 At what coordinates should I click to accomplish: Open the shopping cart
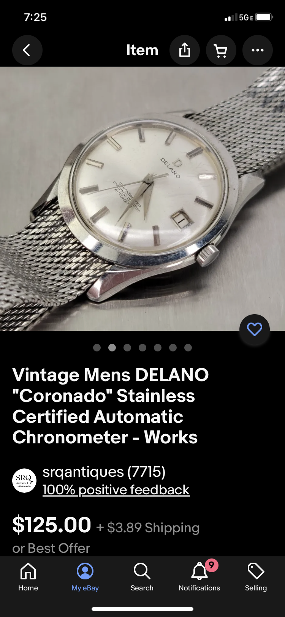click(x=221, y=50)
